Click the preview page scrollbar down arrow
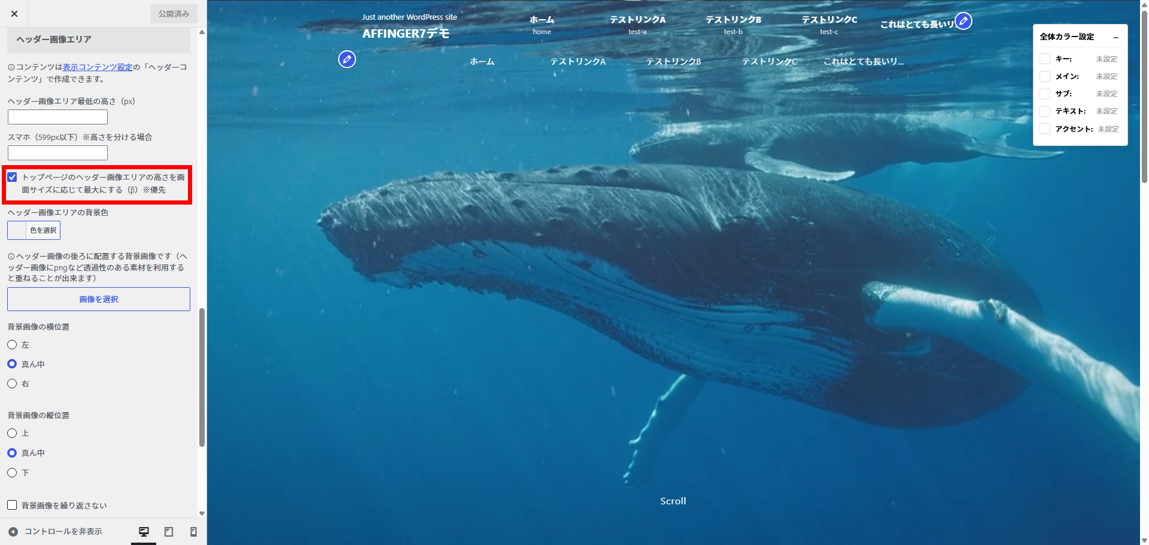Viewport: 1149px width, 545px height. [1144, 540]
